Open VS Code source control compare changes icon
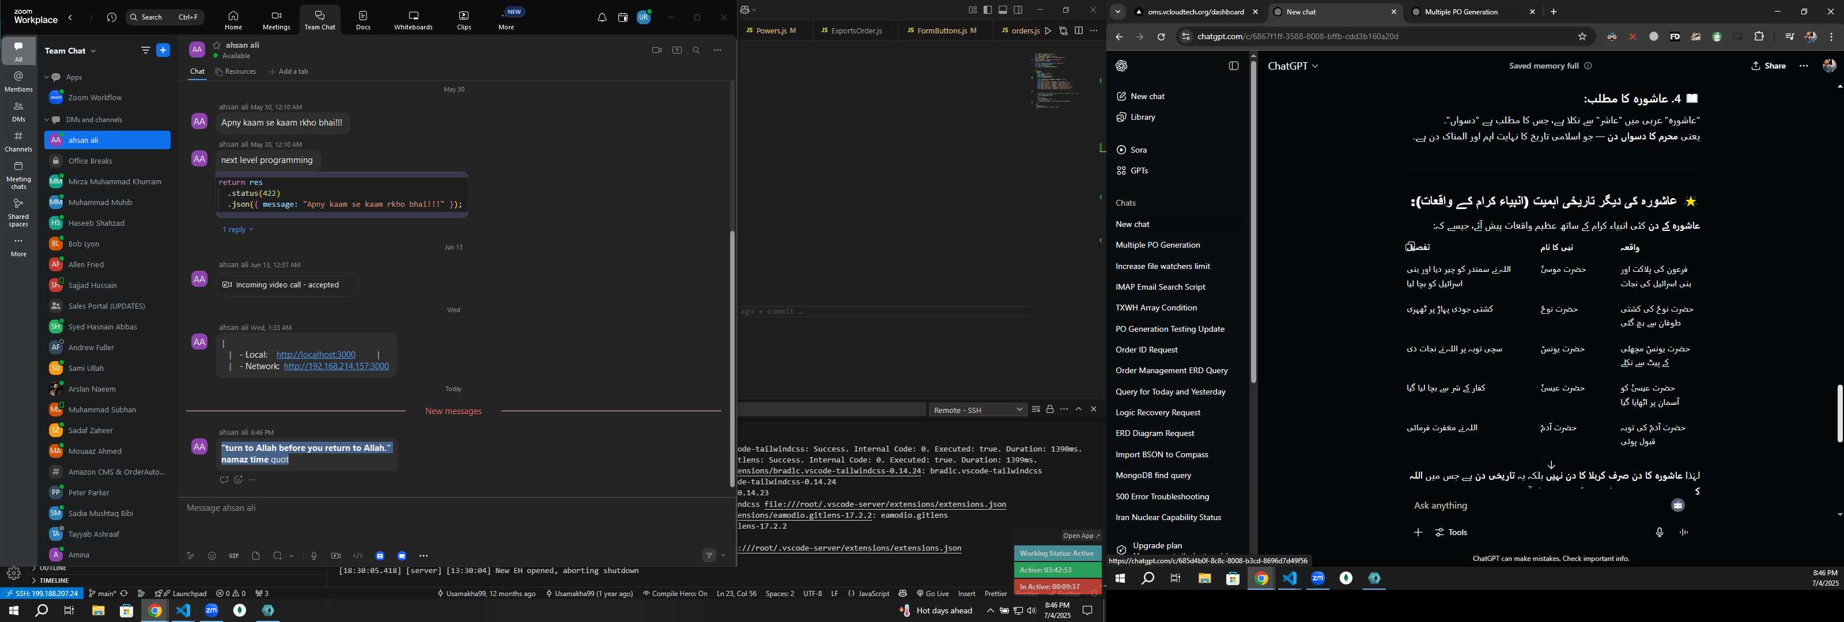The height and width of the screenshot is (622, 1844). (x=1063, y=31)
